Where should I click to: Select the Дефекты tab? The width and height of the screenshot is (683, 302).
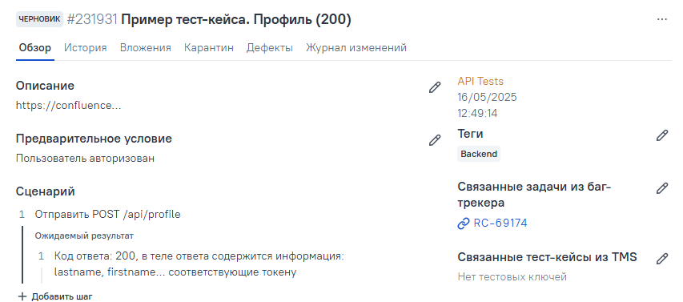270,48
